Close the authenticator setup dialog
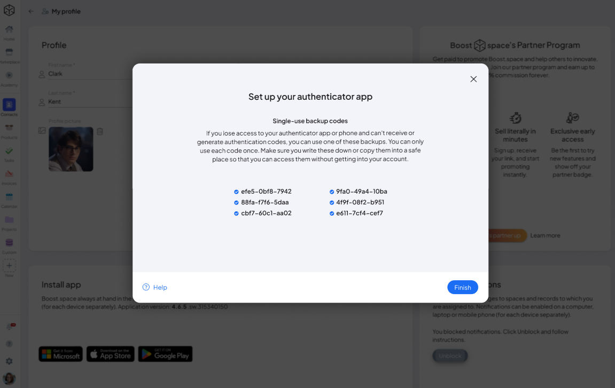Screen dimensions: 615x388 (x=473, y=79)
